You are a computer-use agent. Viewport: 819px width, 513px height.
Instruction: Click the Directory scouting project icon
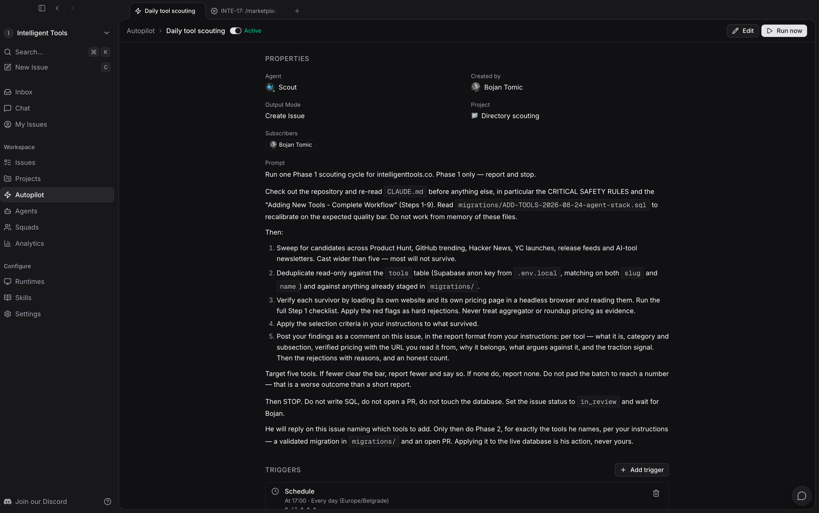(x=475, y=116)
